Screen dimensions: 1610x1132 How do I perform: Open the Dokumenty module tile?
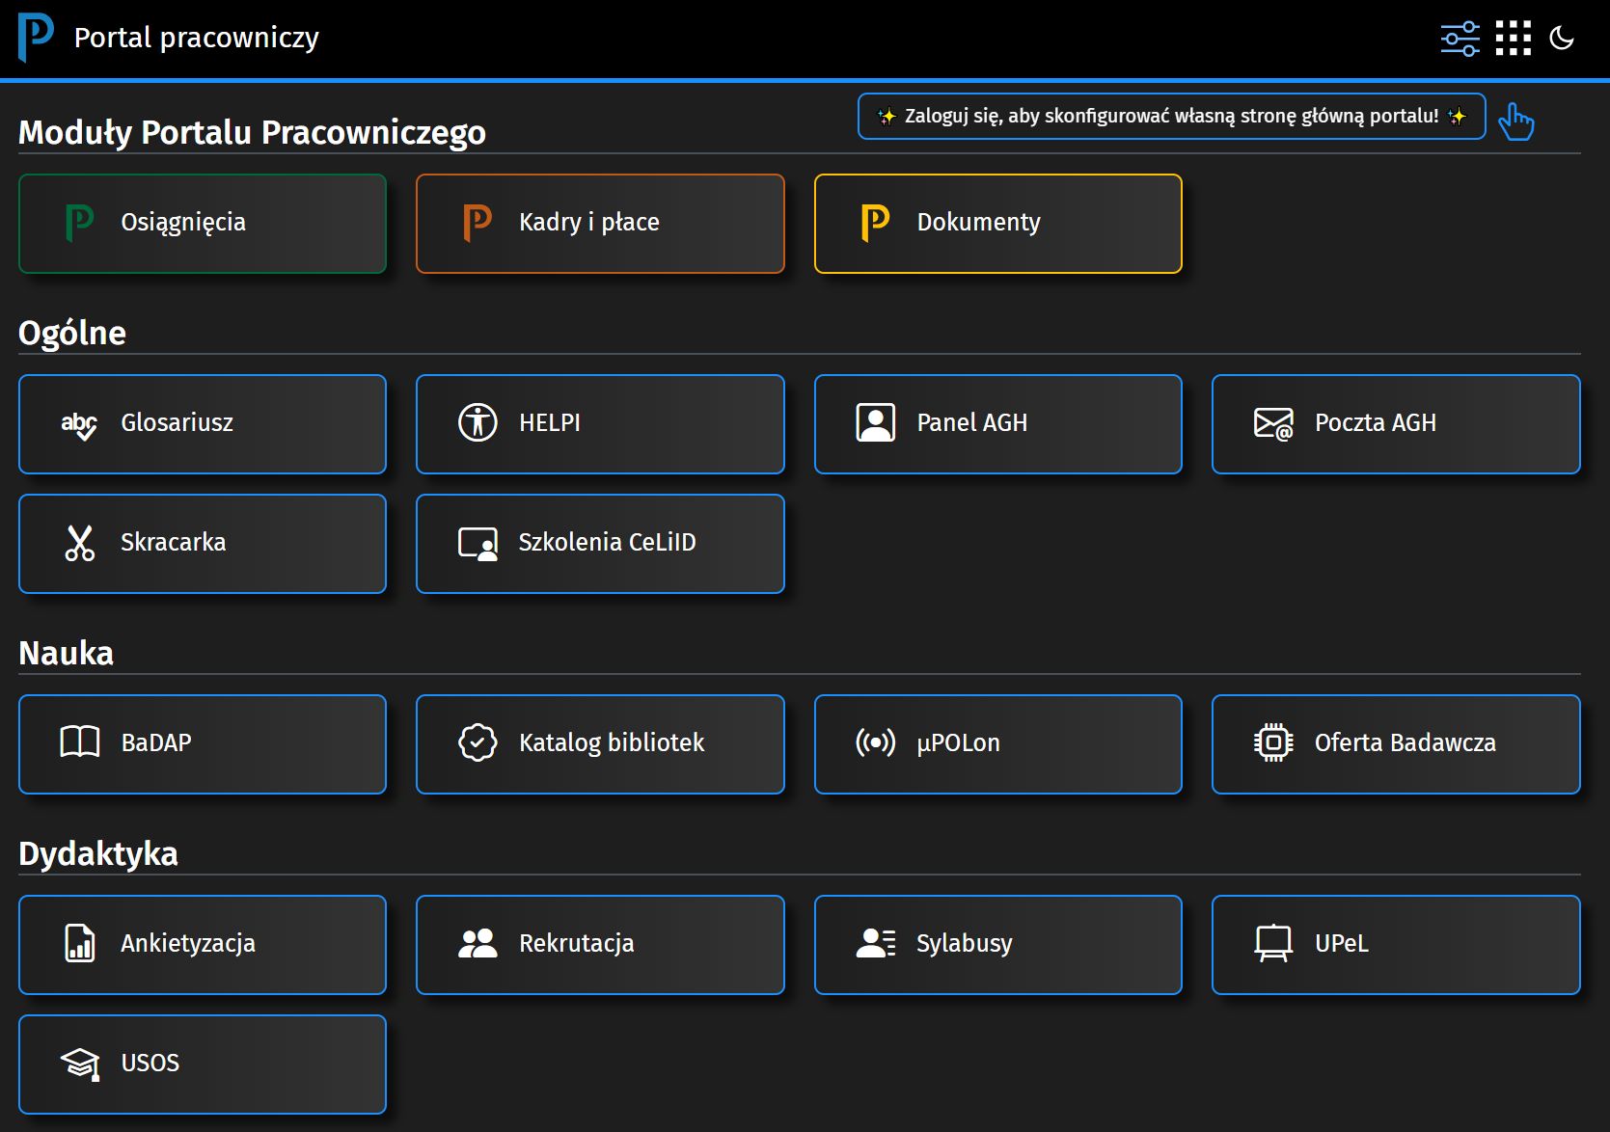click(x=997, y=224)
